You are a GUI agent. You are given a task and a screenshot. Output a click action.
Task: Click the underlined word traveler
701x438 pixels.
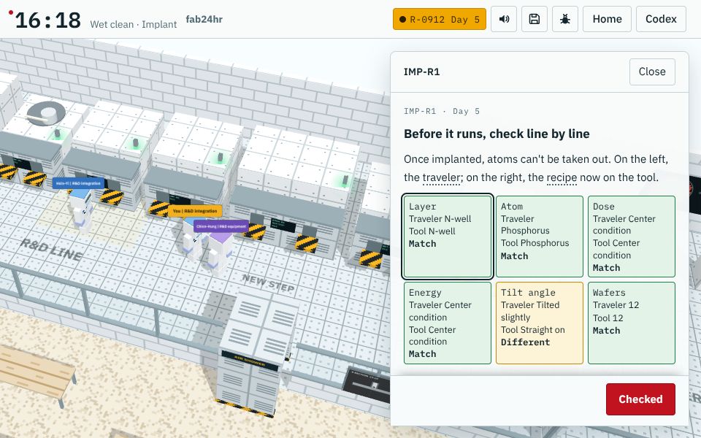[x=441, y=177]
